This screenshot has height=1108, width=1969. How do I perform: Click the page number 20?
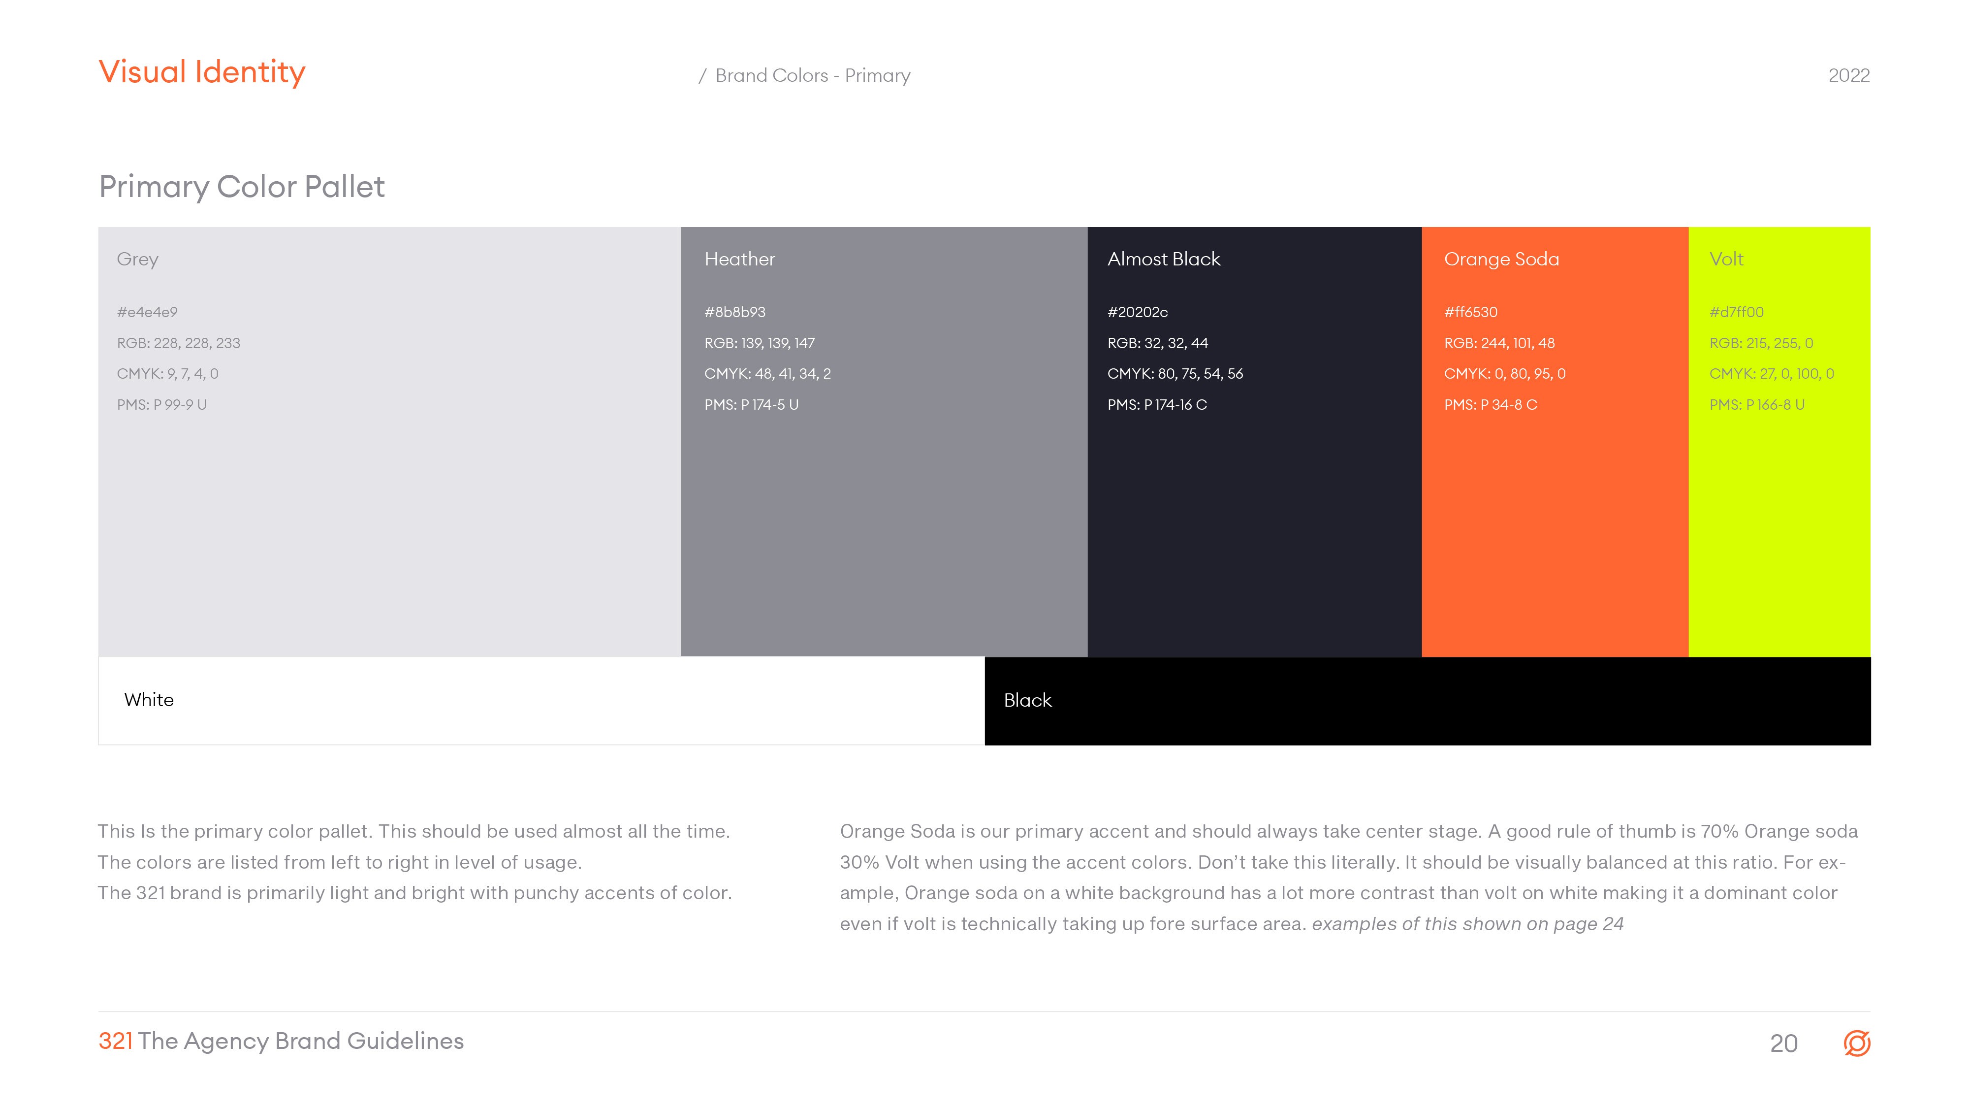(x=1783, y=1043)
